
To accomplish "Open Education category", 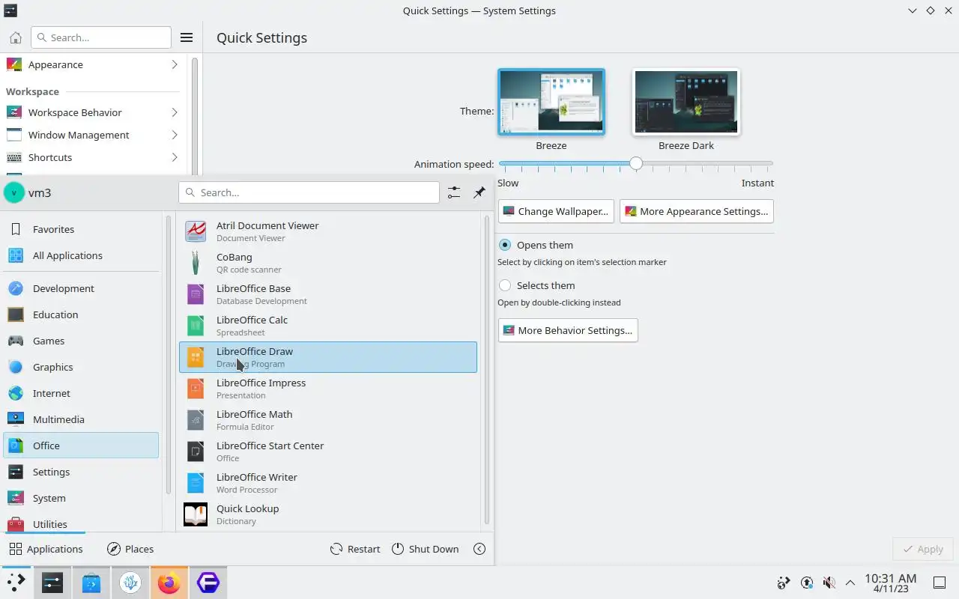I will 81,314.
